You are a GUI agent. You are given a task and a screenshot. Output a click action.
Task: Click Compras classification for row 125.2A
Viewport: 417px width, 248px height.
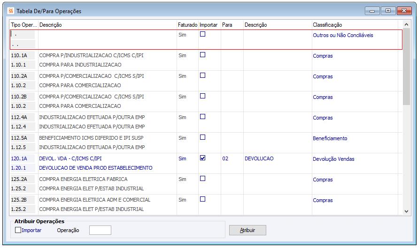[x=323, y=180]
